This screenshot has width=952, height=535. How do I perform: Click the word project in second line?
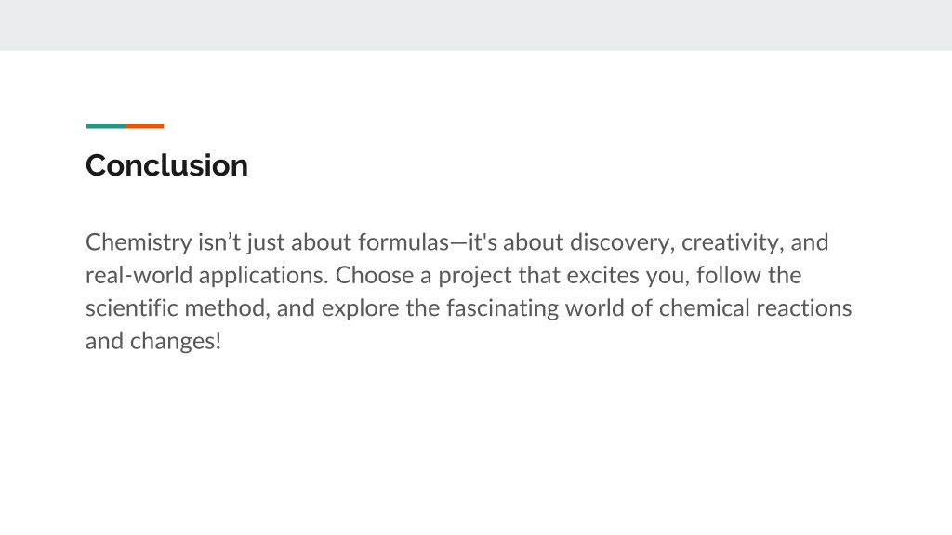pos(475,277)
